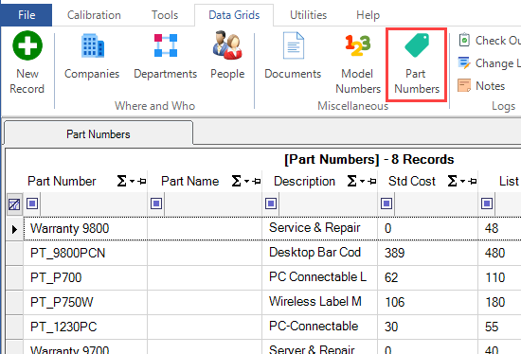Sort by Description column header
The width and height of the screenshot is (521, 354).
[x=304, y=182]
